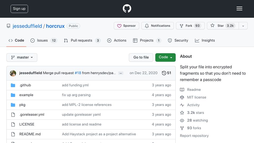Click the file icon for .goreleaser.yml
This screenshot has width=254, height=143.
pyautogui.click(x=13, y=115)
